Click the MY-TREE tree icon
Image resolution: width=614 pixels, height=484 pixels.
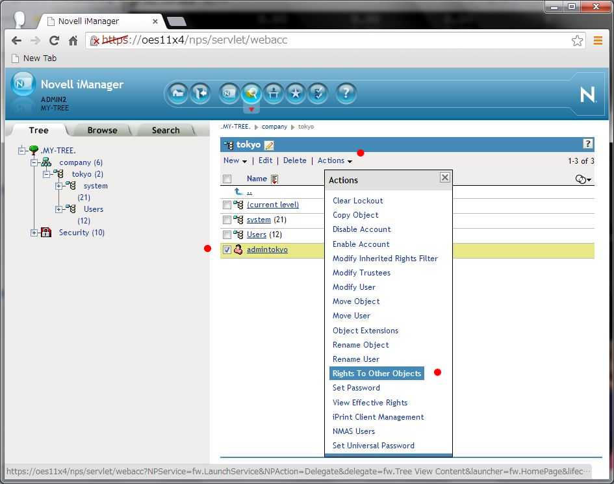(34, 150)
